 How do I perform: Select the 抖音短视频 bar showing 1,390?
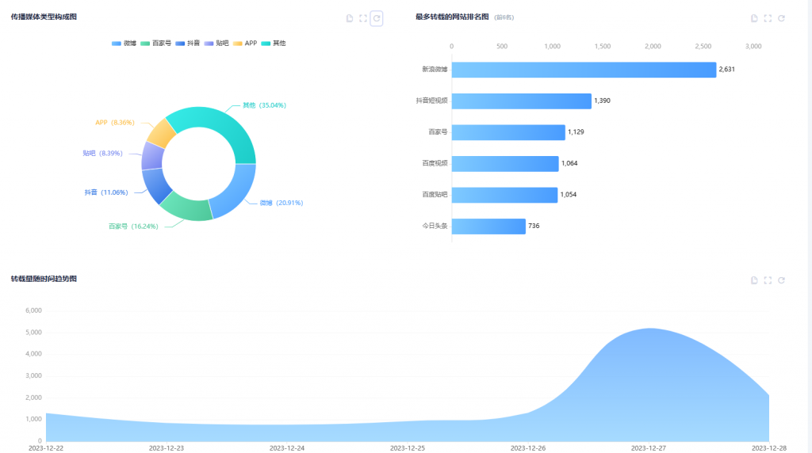(x=522, y=101)
